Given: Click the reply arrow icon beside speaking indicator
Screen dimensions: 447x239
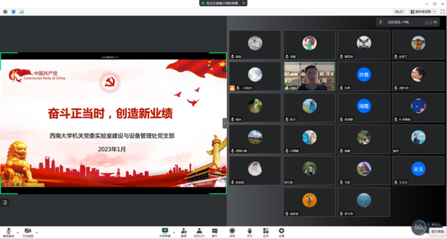Looking at the screenshot, I should coord(436,22).
